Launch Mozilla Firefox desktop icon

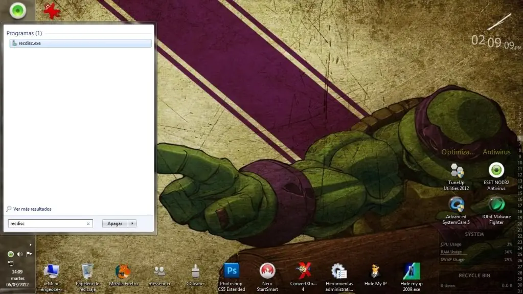123,275
